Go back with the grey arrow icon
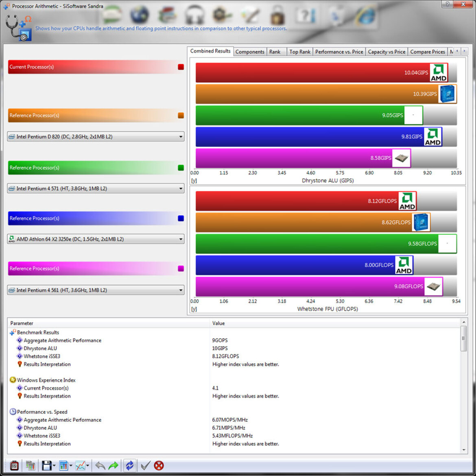 click(100, 465)
